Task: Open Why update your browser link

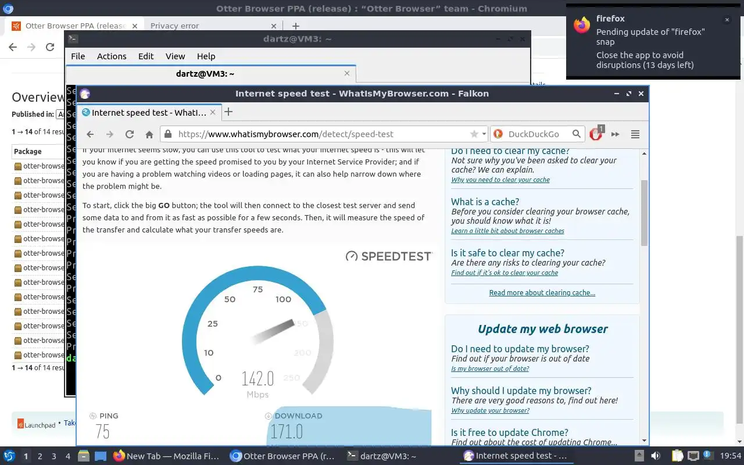Action: (490, 410)
